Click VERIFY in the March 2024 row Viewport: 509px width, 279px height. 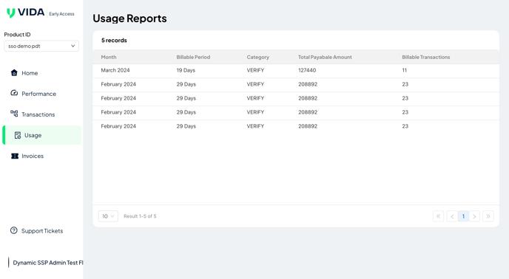point(255,70)
